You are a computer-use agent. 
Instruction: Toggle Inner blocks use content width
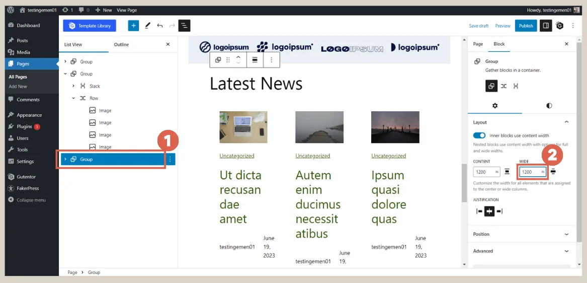479,135
